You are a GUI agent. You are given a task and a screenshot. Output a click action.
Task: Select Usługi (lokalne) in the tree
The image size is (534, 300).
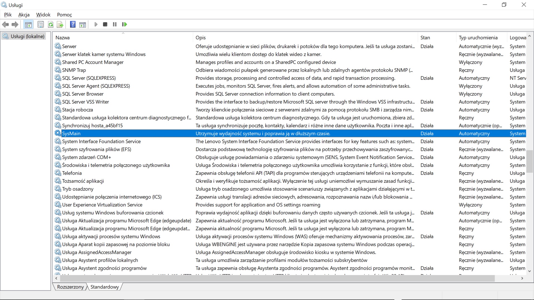tap(27, 36)
